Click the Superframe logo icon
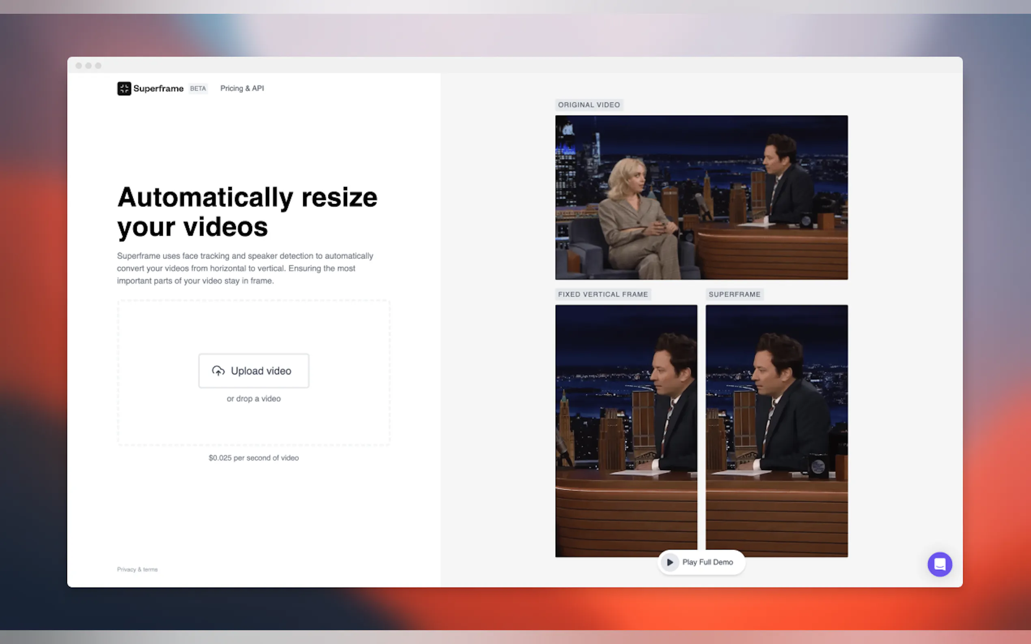1031x644 pixels. [x=124, y=88]
